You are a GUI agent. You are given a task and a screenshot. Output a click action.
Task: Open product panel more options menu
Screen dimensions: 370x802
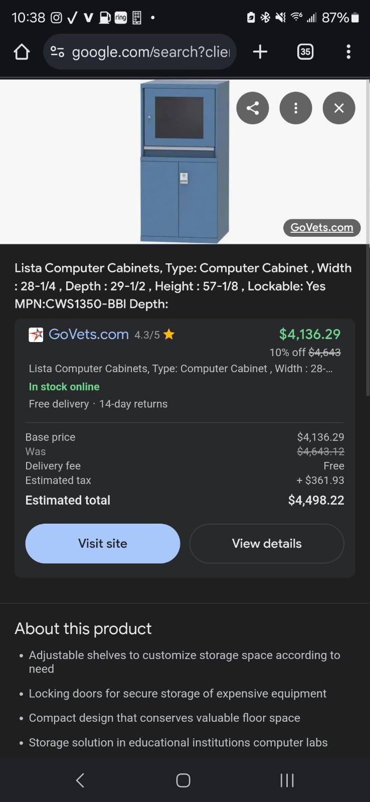[296, 108]
